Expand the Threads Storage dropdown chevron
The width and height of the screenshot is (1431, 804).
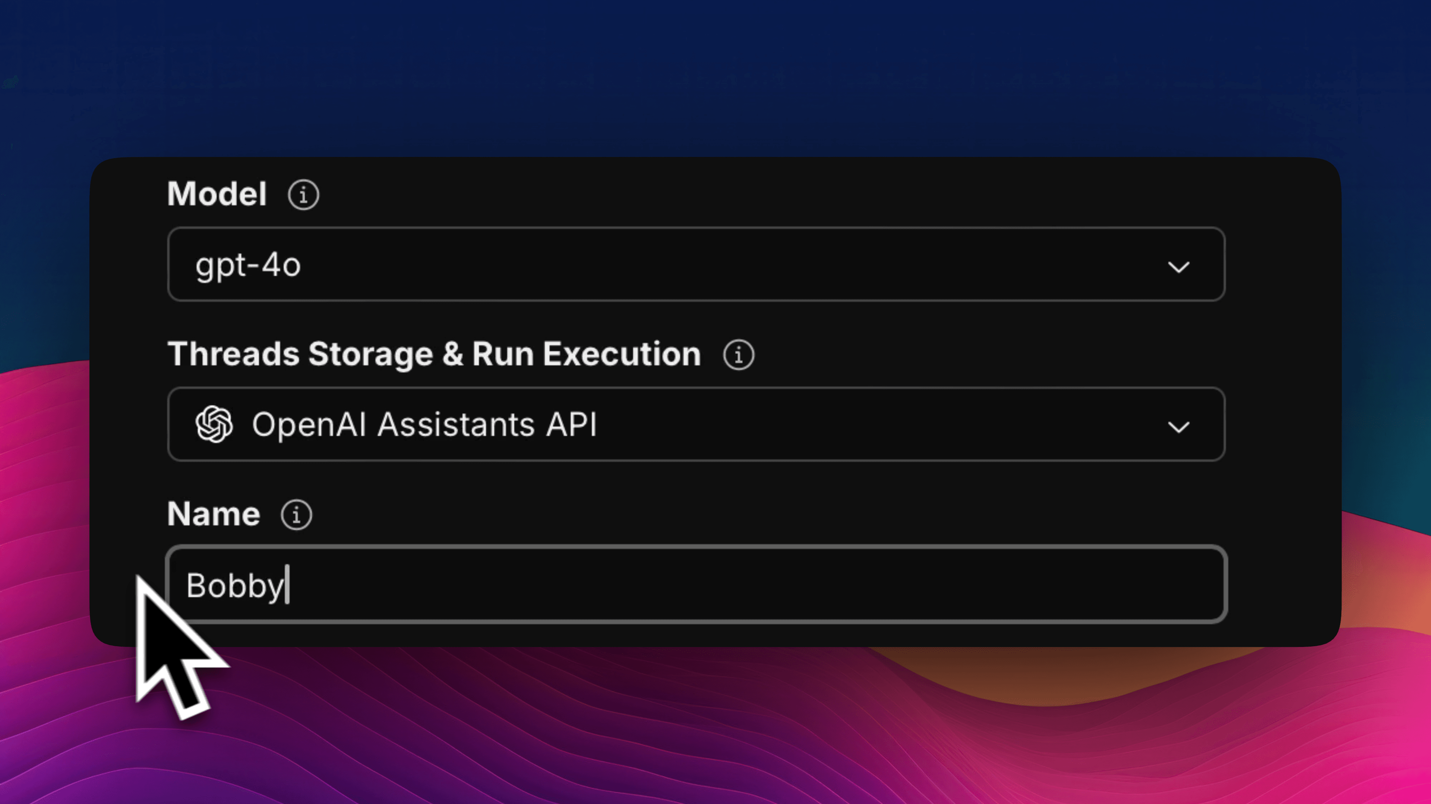click(1178, 427)
